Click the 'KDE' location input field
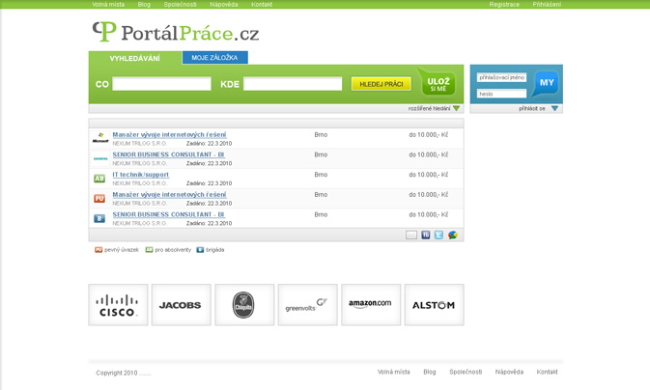The width and height of the screenshot is (650, 390). (x=293, y=85)
